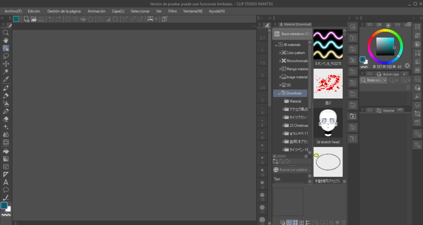Select the Zoom magnifier tool
The height and width of the screenshot is (225, 423).
(x=6, y=33)
